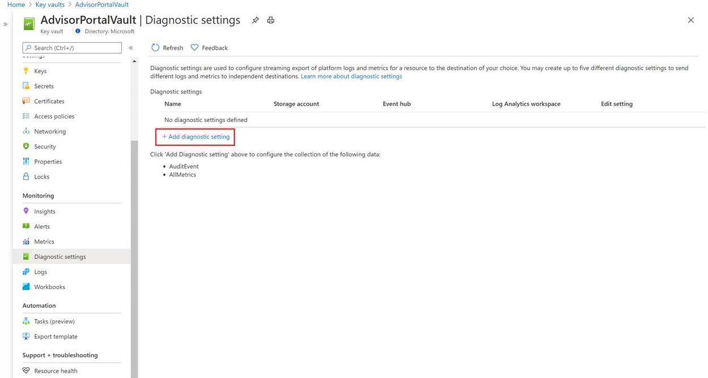Open Export template under Automation
Viewport: 708px width, 378px height.
[56, 336]
